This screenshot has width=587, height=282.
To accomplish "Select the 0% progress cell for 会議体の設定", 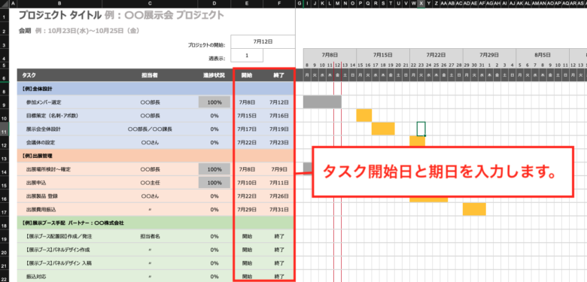I will click(214, 142).
